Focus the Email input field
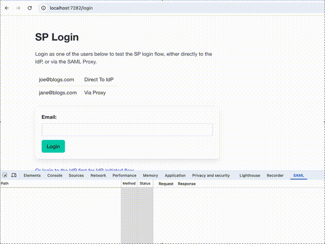Screen dimensions: 325x244 pyautogui.click(x=127, y=130)
